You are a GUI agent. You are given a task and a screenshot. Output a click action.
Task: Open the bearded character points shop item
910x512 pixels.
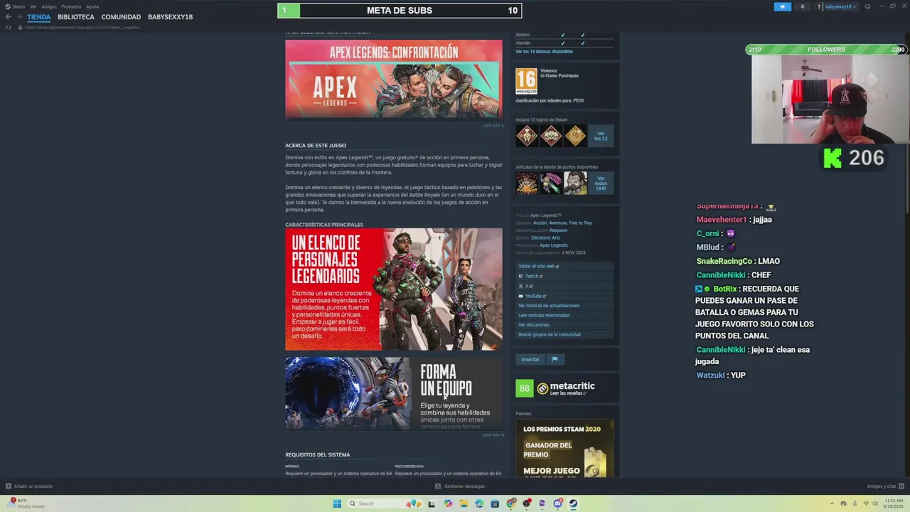coord(575,183)
